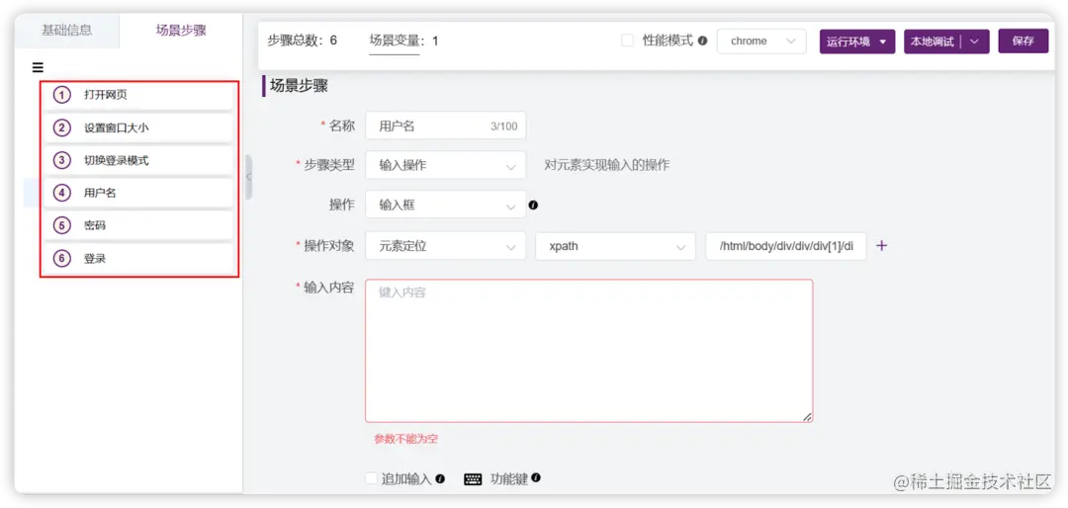Image resolution: width=1068 pixels, height=508 pixels.
Task: Collapse the left panel with the side handle
Action: 248,177
